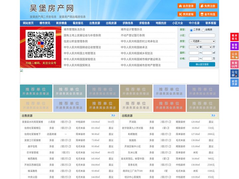Viewport: 239px width, 179px height.
Task: Select the 出租房 radio button
Action: pos(203,30)
